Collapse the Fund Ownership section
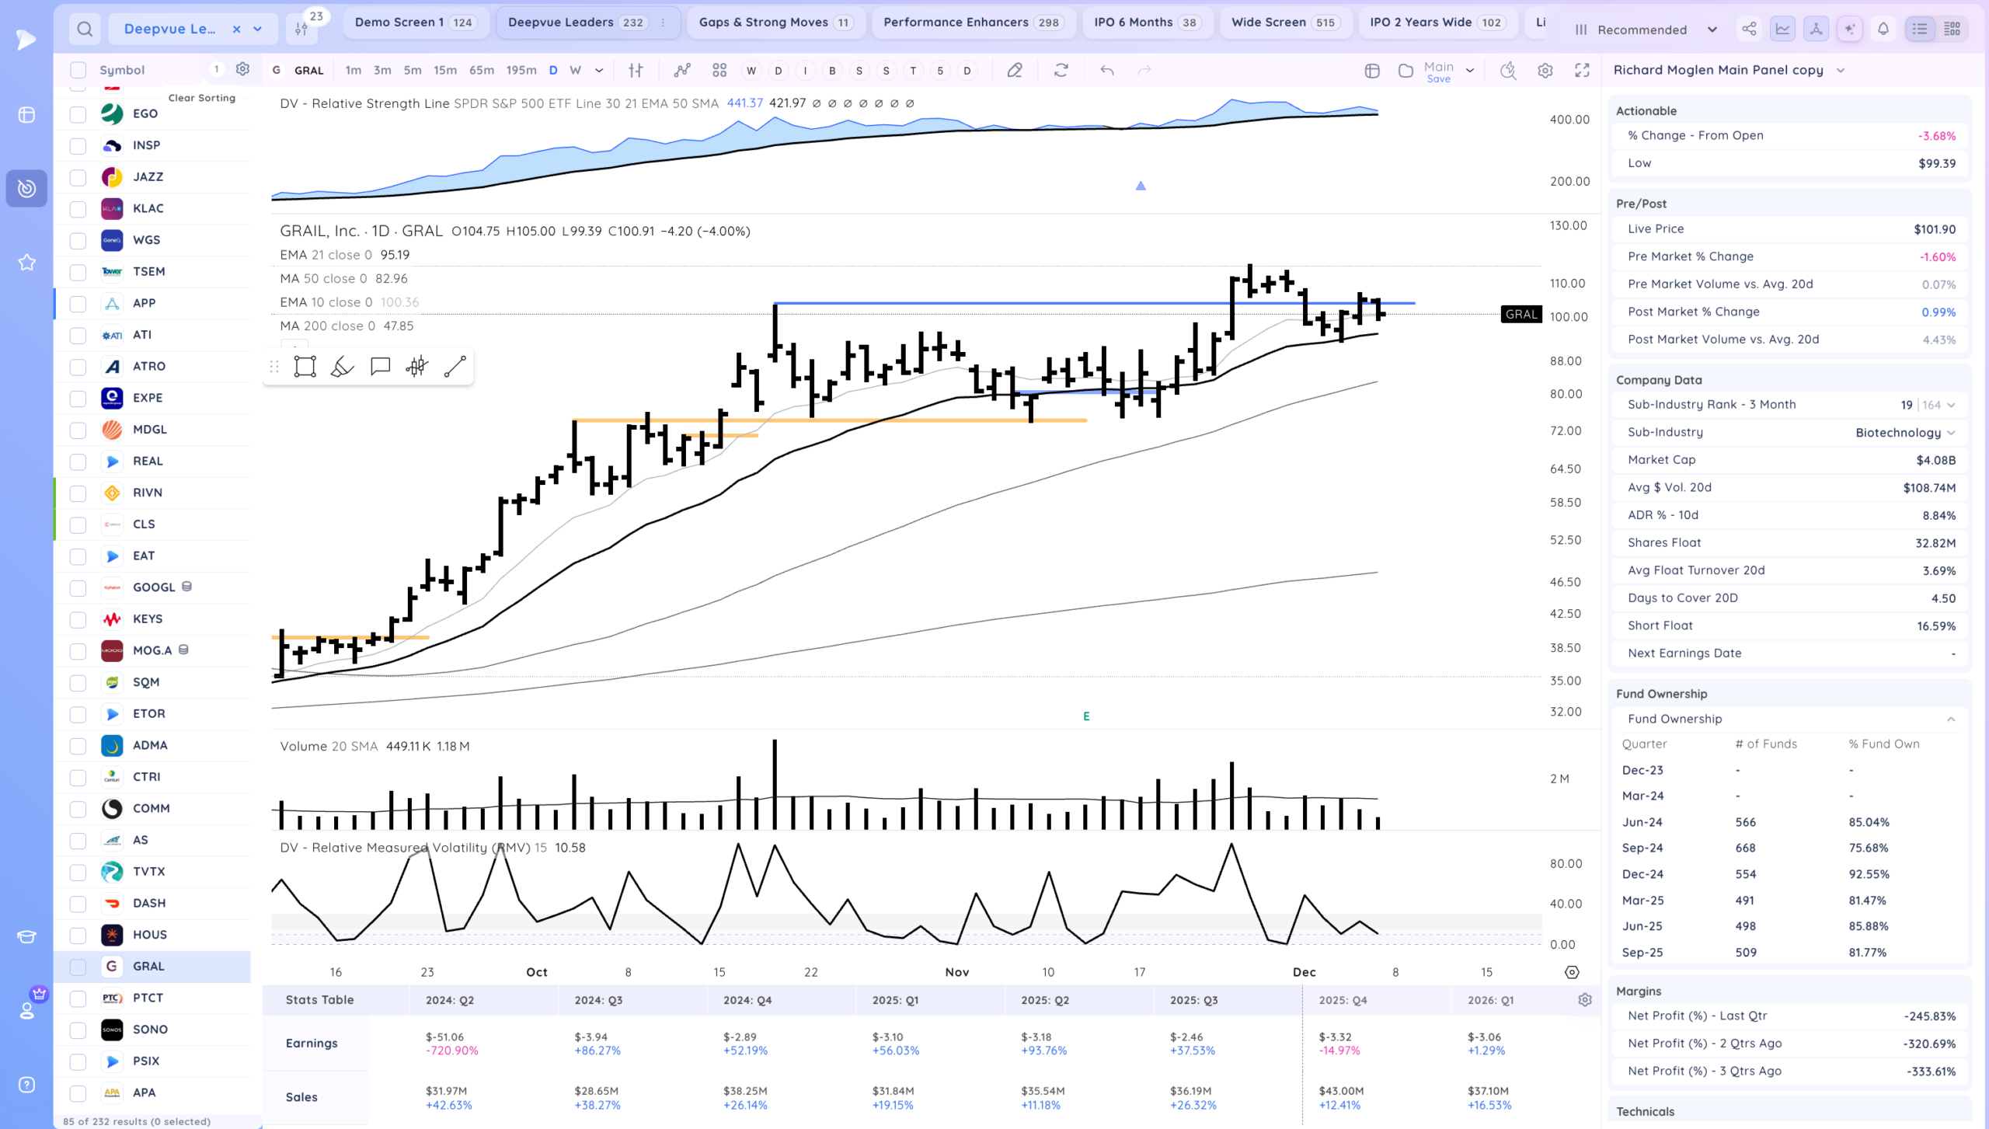 [1951, 720]
